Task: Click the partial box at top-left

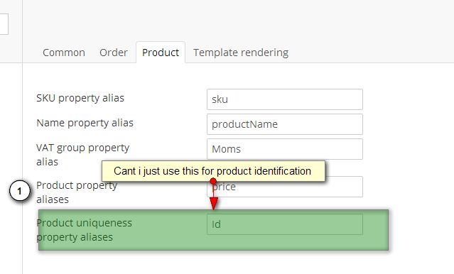Action: pyautogui.click(x=4, y=24)
